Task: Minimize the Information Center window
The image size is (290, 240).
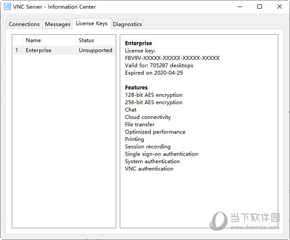Action: pyautogui.click(x=240, y=7)
